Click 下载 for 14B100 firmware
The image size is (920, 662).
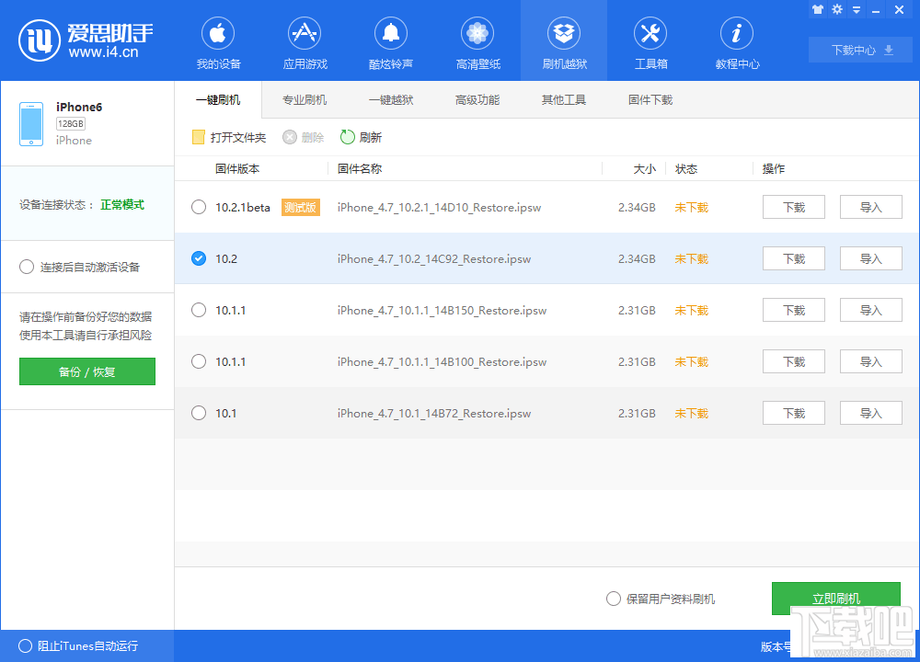pos(794,361)
